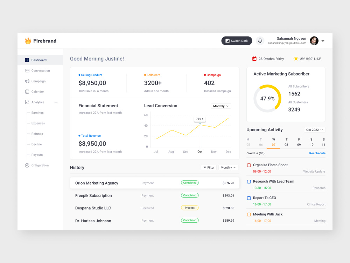Screen dimensions: 350x263
Task: Click the sun weather icon
Action: coord(296,59)
